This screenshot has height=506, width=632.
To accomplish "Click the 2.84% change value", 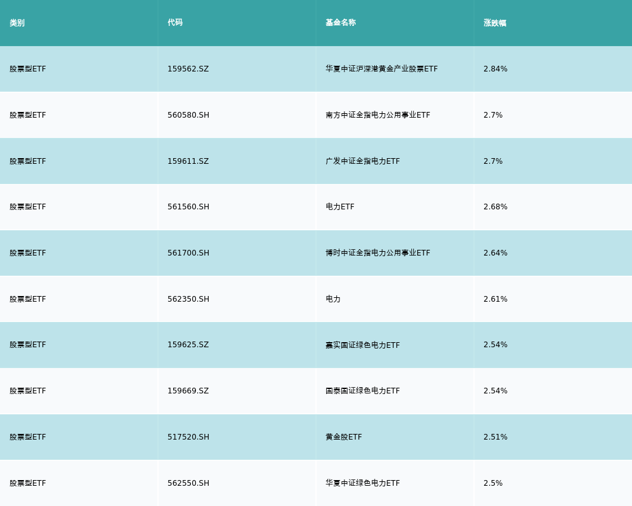I will pos(495,69).
